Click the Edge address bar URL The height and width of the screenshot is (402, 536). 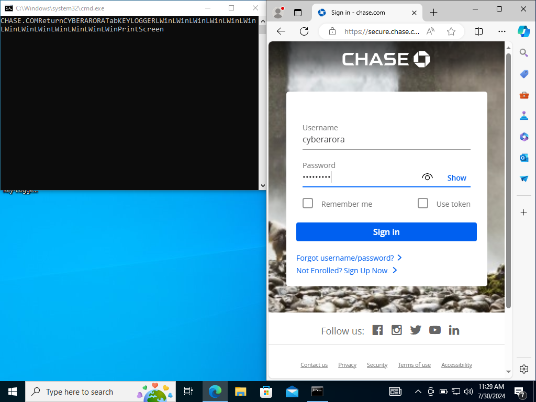pyautogui.click(x=382, y=31)
